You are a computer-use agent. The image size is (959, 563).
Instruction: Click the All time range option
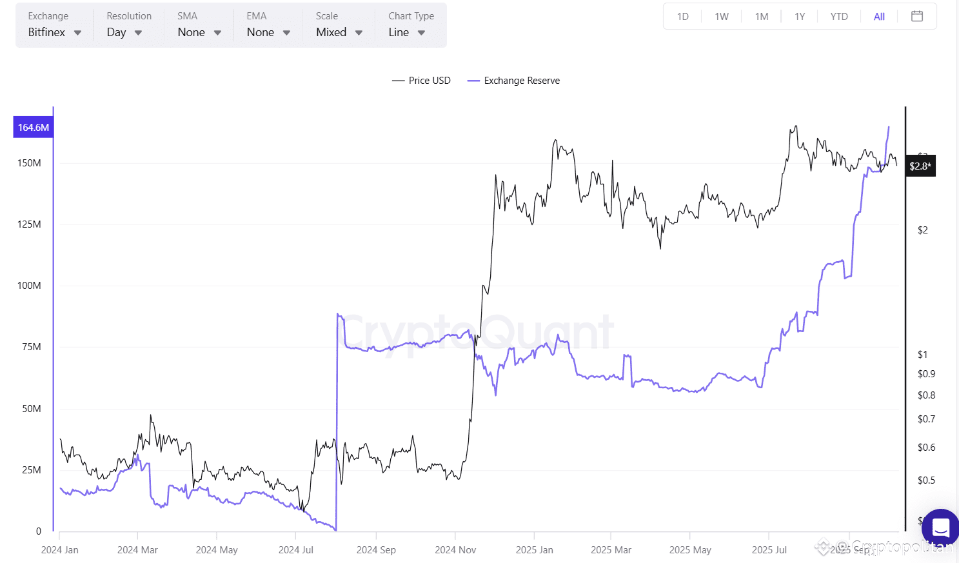point(878,17)
